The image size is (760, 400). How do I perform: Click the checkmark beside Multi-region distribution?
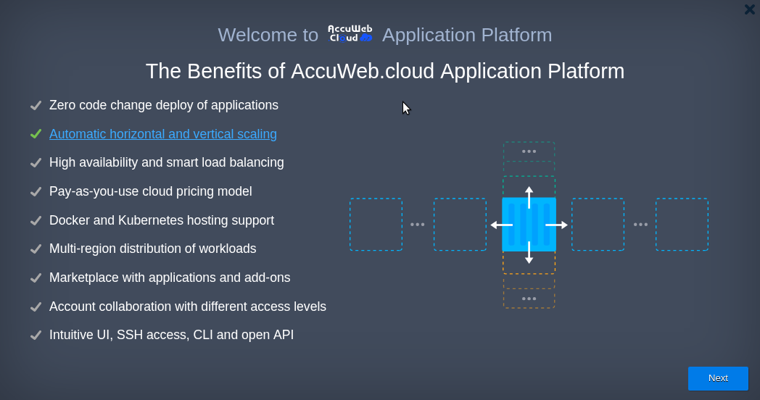click(x=36, y=249)
